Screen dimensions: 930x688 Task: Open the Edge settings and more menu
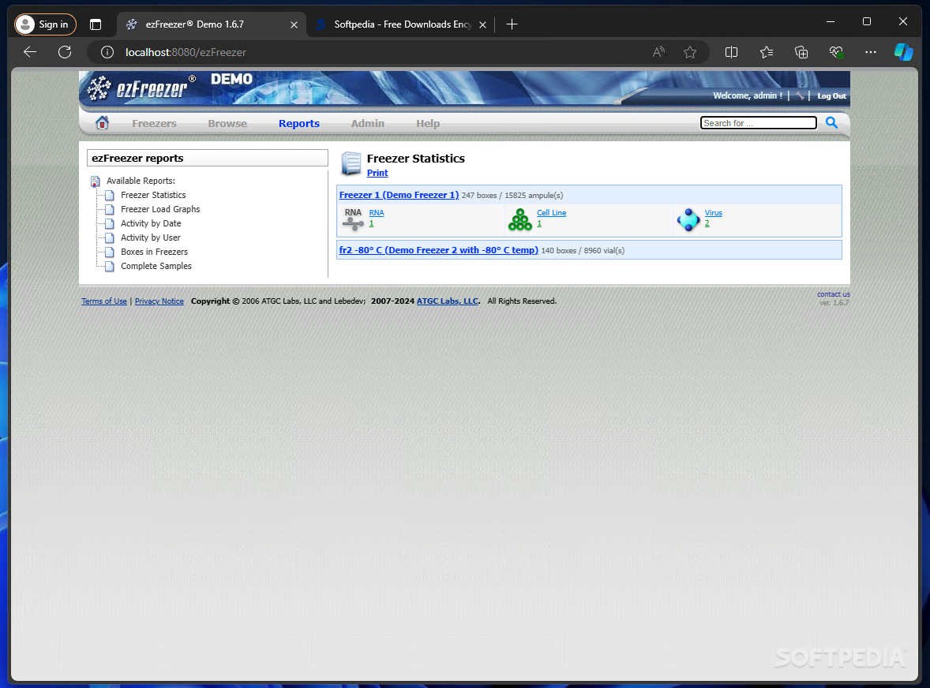(x=871, y=52)
